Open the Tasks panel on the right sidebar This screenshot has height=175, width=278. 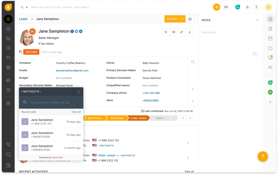[270, 28]
